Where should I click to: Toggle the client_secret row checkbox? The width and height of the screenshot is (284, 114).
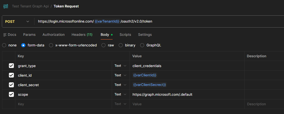[x=11, y=85]
